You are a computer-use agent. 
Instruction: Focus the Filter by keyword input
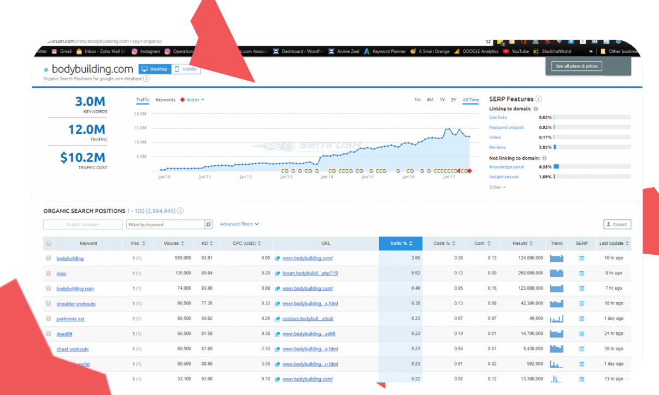tap(165, 224)
